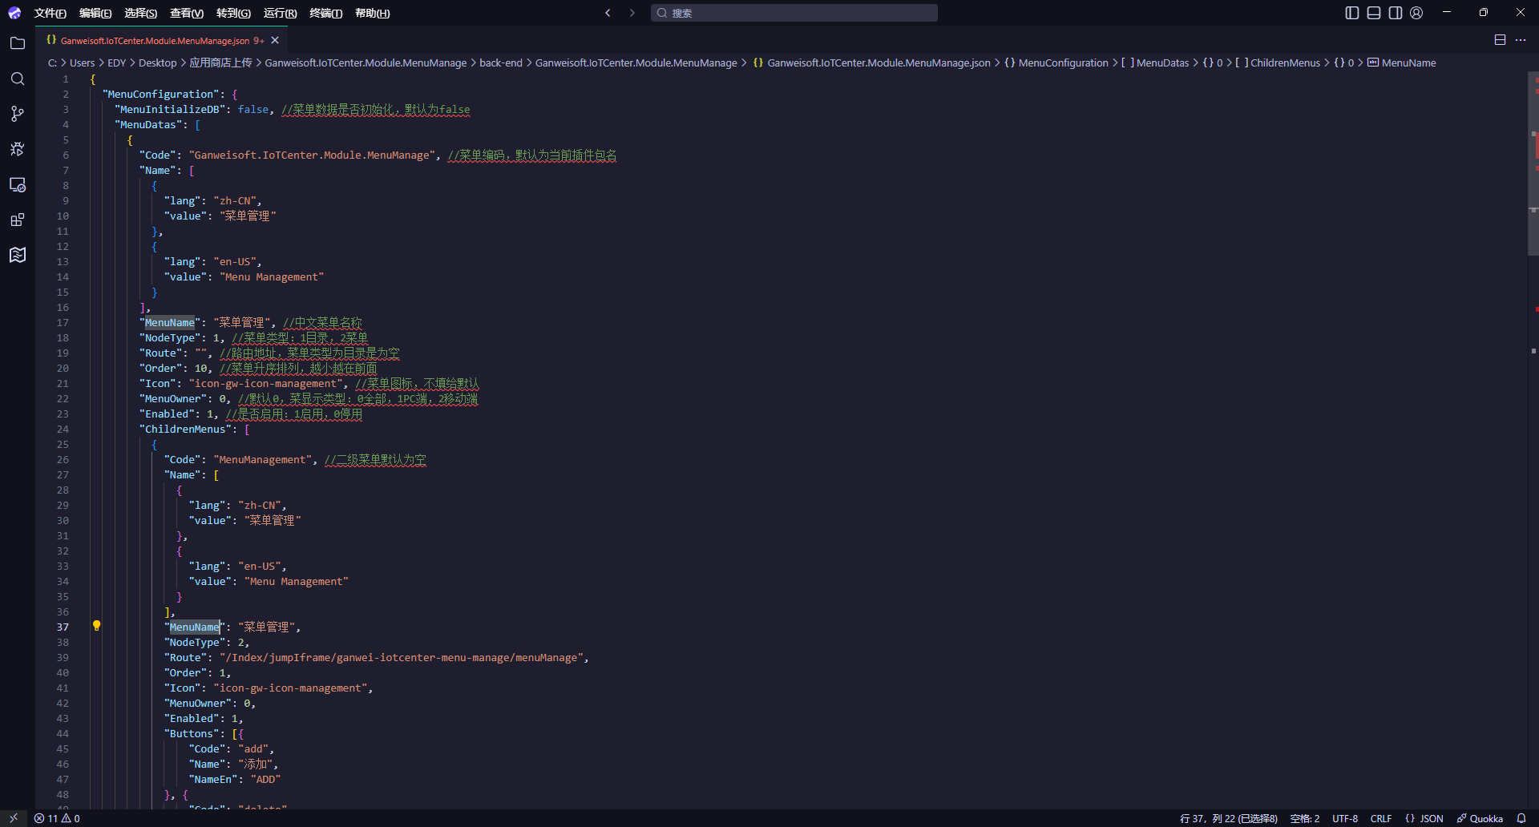Open the Source Control view
This screenshot has height=827, width=1539.
click(x=18, y=114)
